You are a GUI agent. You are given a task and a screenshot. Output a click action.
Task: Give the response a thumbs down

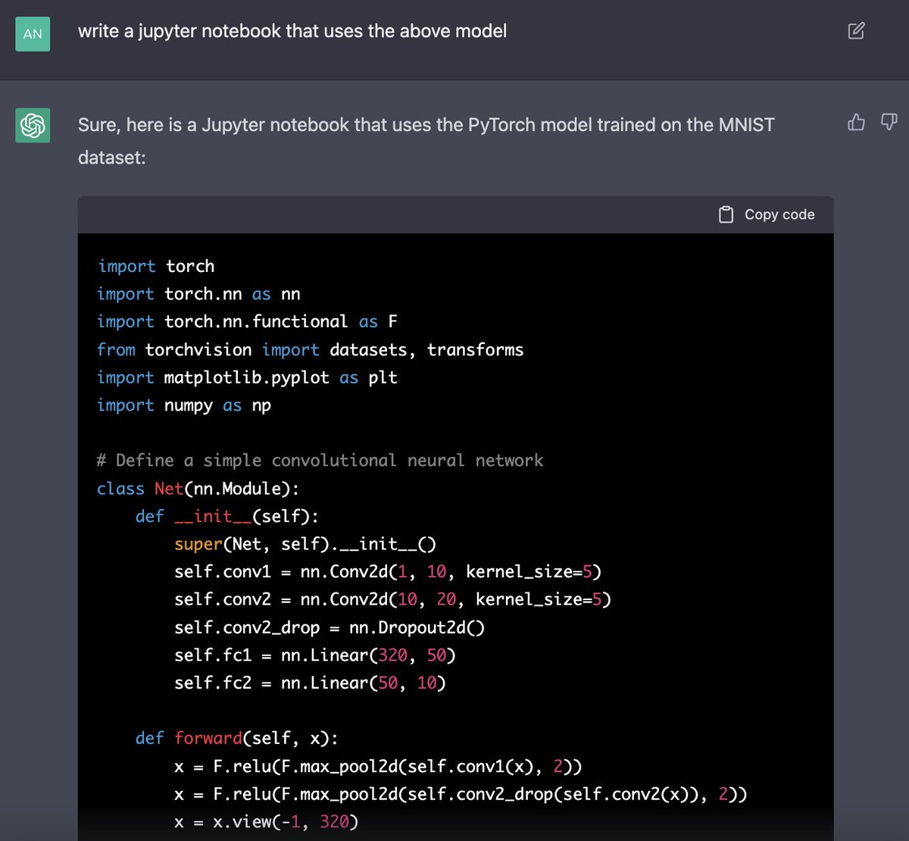point(889,122)
